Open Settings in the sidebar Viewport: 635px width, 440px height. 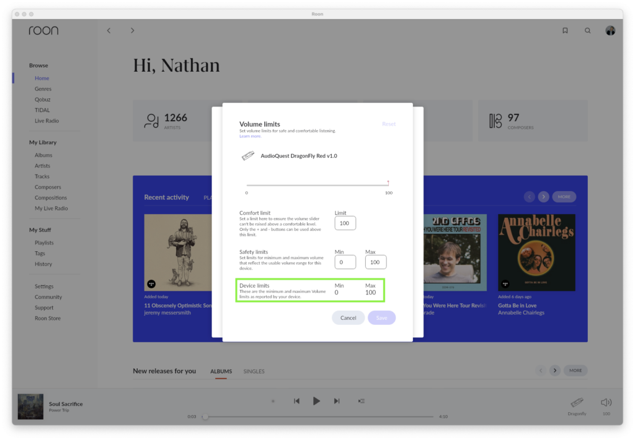[44, 286]
